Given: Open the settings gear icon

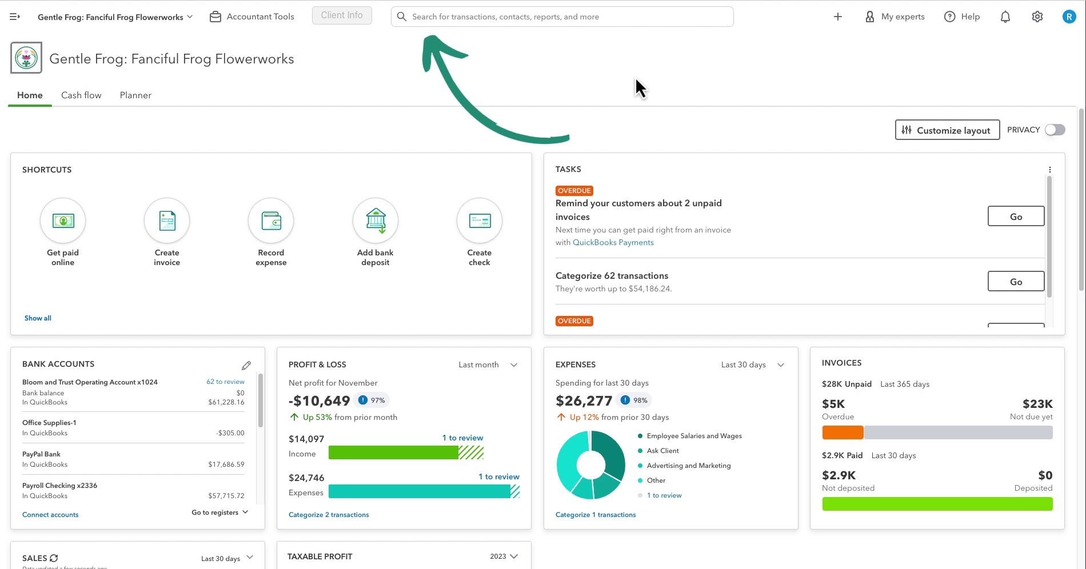Looking at the screenshot, I should (1037, 17).
